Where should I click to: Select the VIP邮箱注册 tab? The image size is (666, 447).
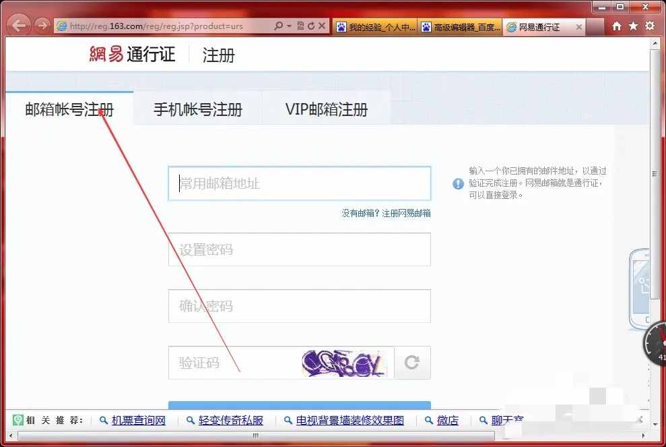pyautogui.click(x=326, y=109)
